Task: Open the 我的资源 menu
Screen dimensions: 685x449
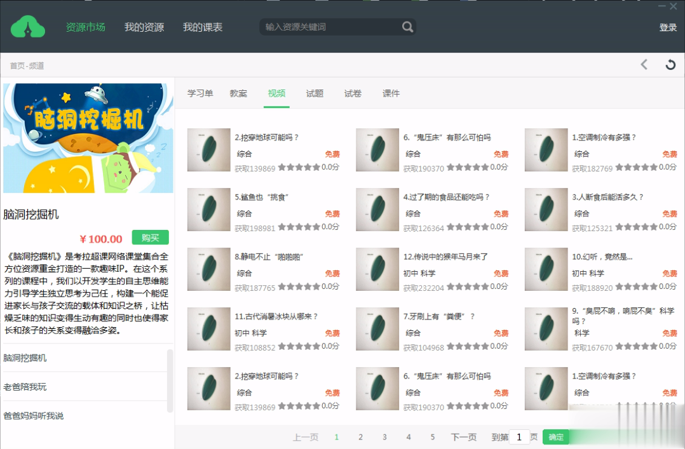Action: pos(144,28)
